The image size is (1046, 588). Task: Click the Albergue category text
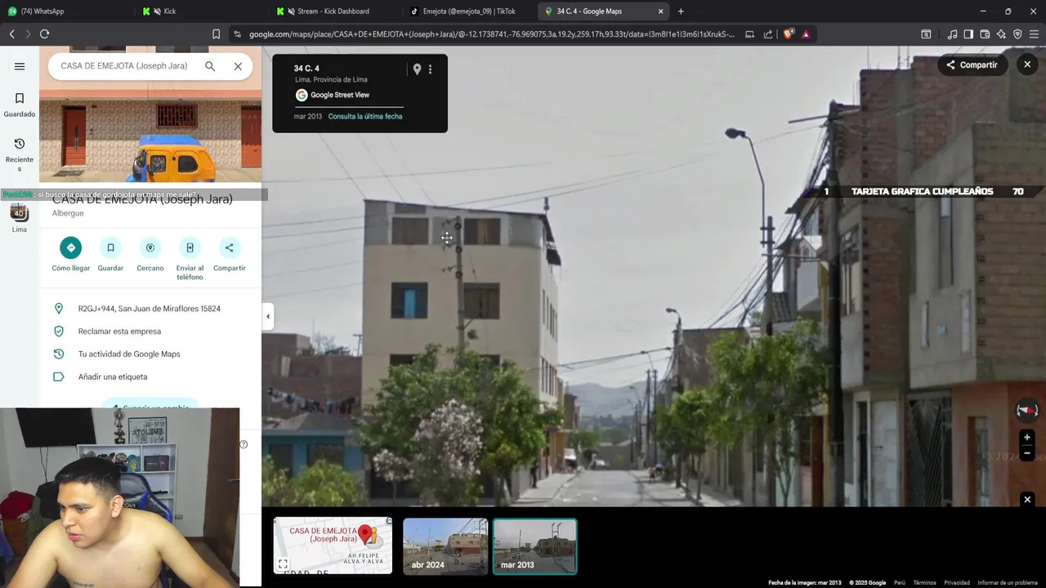click(x=68, y=214)
